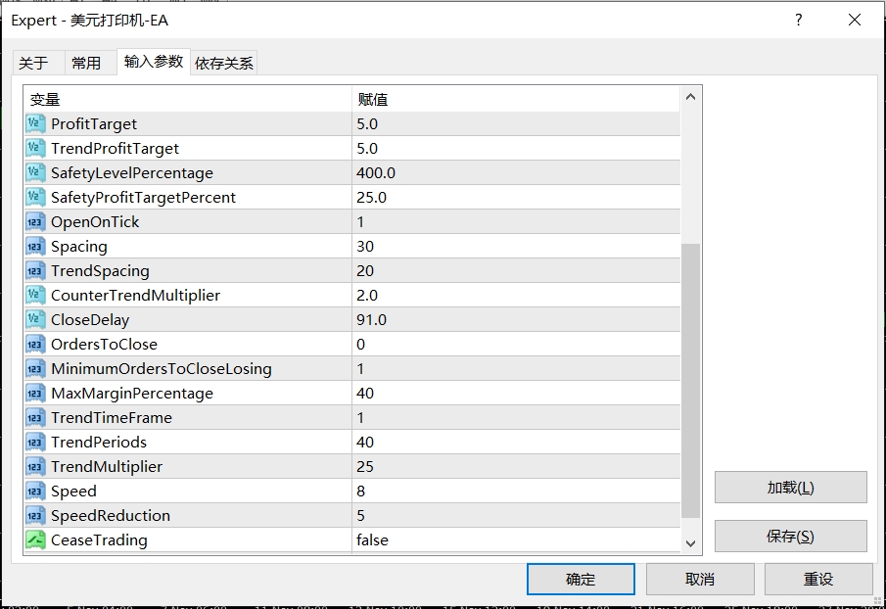Select the integer icon beside OpenOnTick
This screenshot has height=609, width=886.
point(35,221)
